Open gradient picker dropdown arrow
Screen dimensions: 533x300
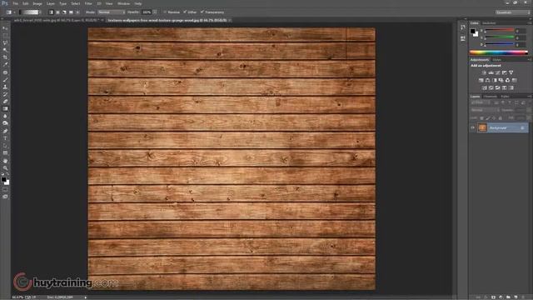pos(41,12)
